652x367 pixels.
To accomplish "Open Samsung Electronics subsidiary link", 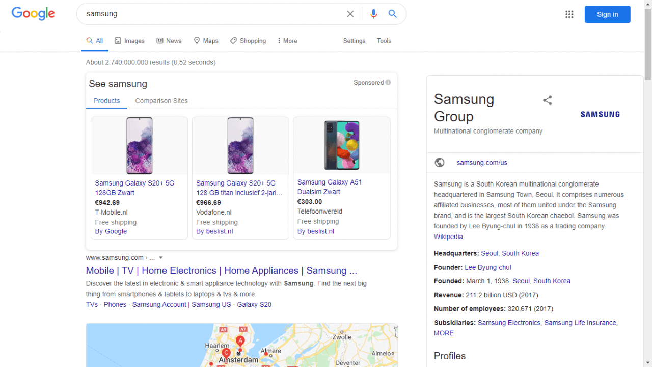I will [509, 323].
